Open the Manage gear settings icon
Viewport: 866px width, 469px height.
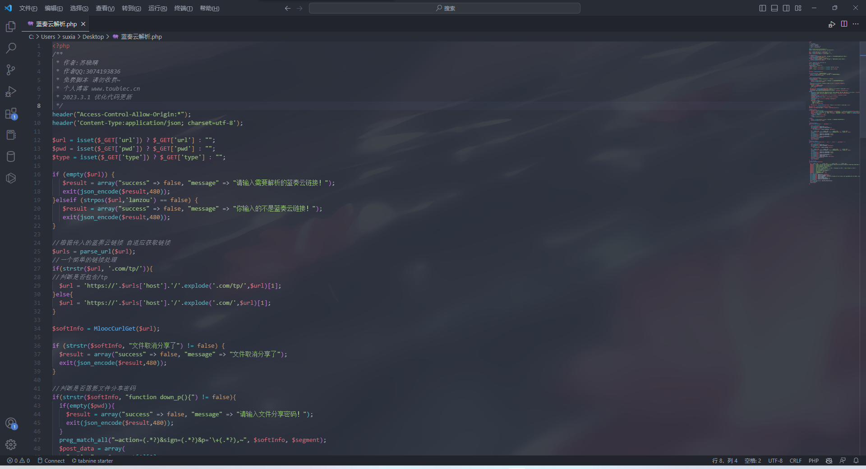[11, 445]
